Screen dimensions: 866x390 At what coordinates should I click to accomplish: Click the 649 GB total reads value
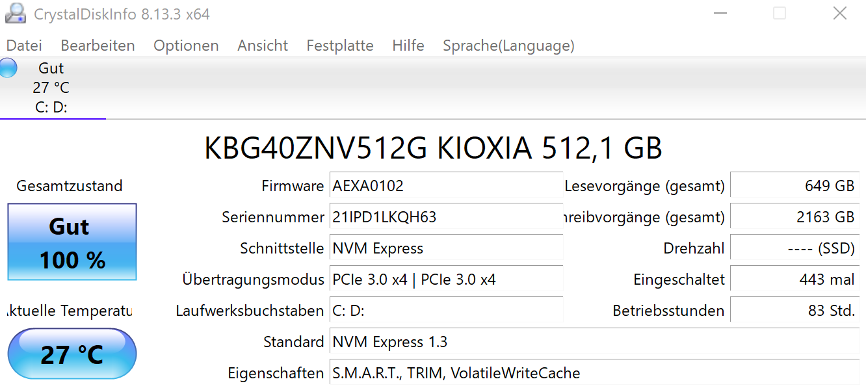coord(794,185)
